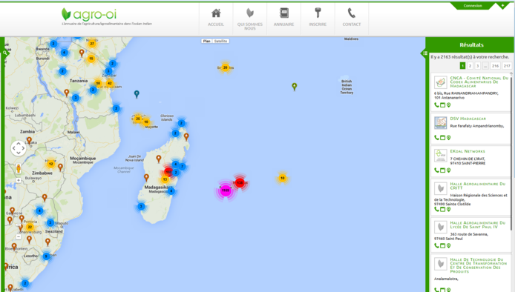Screen dimensions: 515x292
Task: Click the teal pin off the Tanzania coast
Action: 137,94
